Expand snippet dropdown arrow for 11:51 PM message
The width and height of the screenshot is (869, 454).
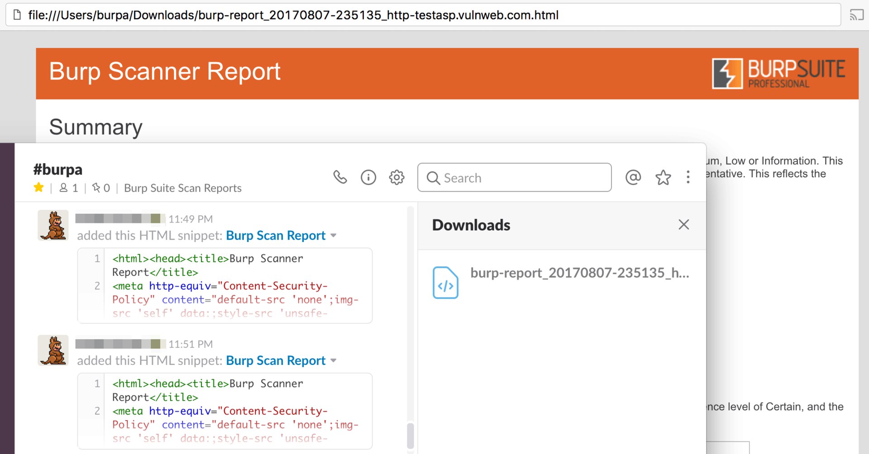click(334, 360)
